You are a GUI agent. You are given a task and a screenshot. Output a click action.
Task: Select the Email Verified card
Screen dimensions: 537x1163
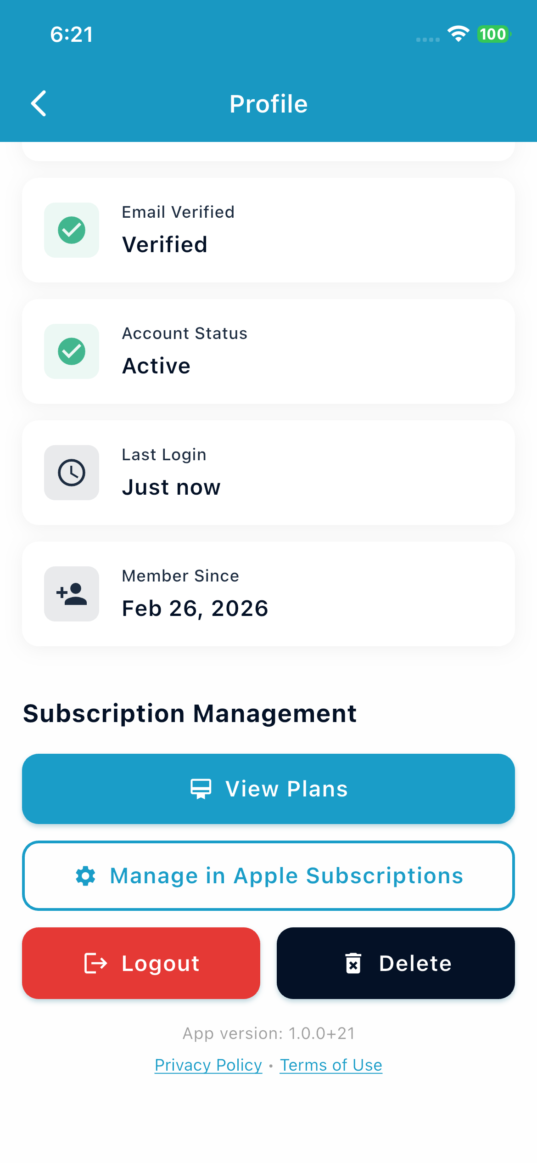coord(268,230)
